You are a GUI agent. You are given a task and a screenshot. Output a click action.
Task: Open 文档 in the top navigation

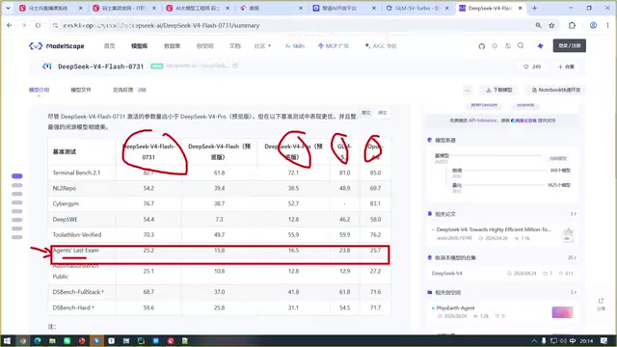pyautogui.click(x=235, y=46)
